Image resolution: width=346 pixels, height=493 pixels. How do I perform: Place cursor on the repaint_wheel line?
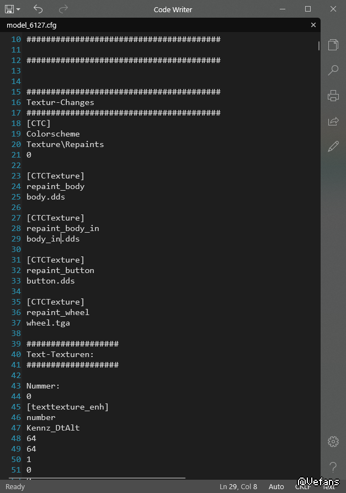[57, 312]
